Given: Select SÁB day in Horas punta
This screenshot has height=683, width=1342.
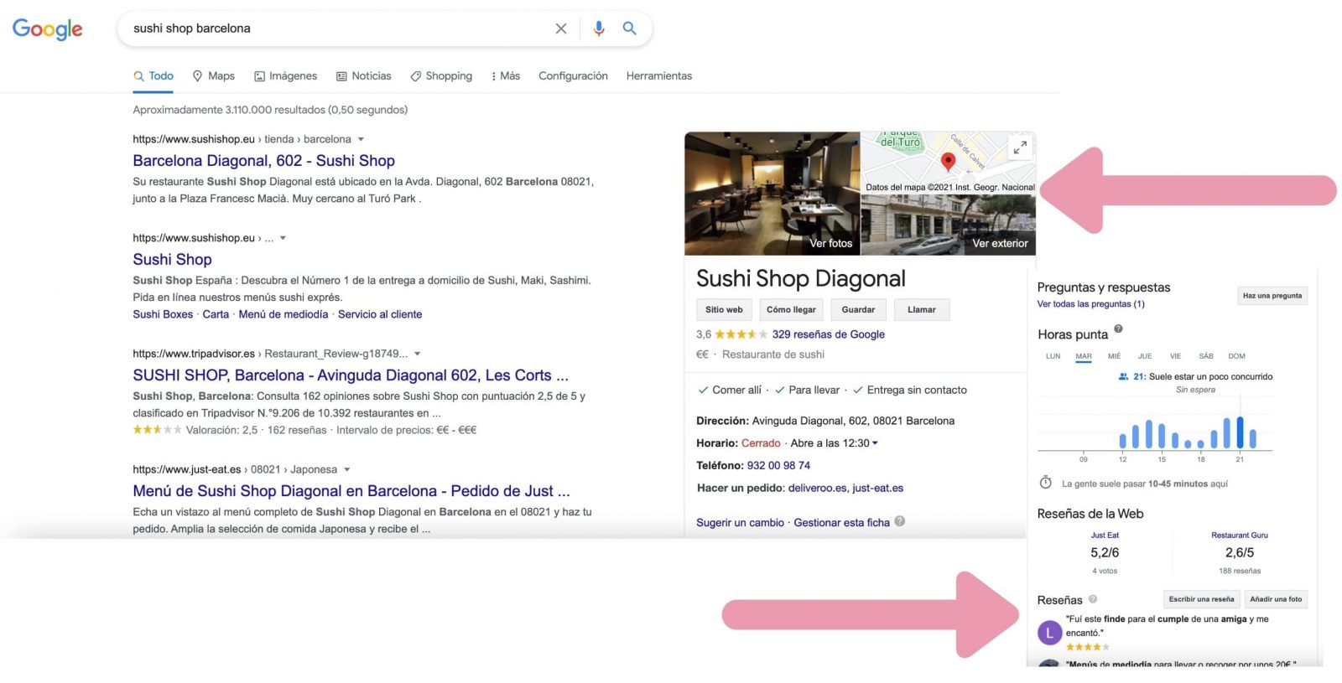Looking at the screenshot, I should point(1206,356).
